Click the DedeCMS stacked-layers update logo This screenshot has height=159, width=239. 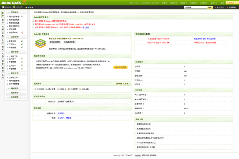coord(40,43)
